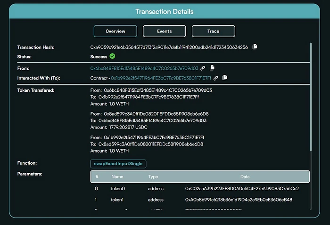330x225 pixels.
Task: Click the Name column header
Action: (116, 177)
